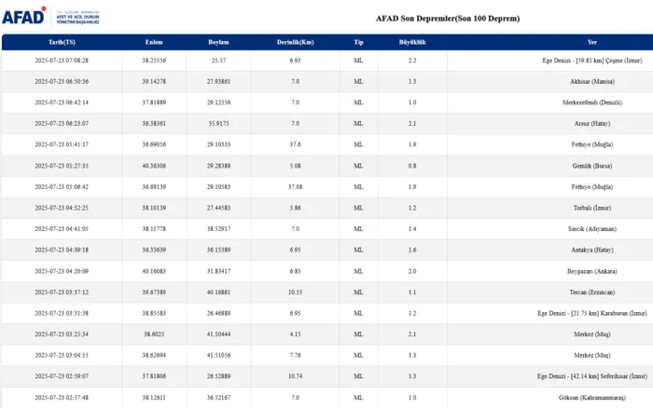This screenshot has height=408, width=653.
Task: Select date cell 2025-07-23 03:31:38
Action: 62,313
